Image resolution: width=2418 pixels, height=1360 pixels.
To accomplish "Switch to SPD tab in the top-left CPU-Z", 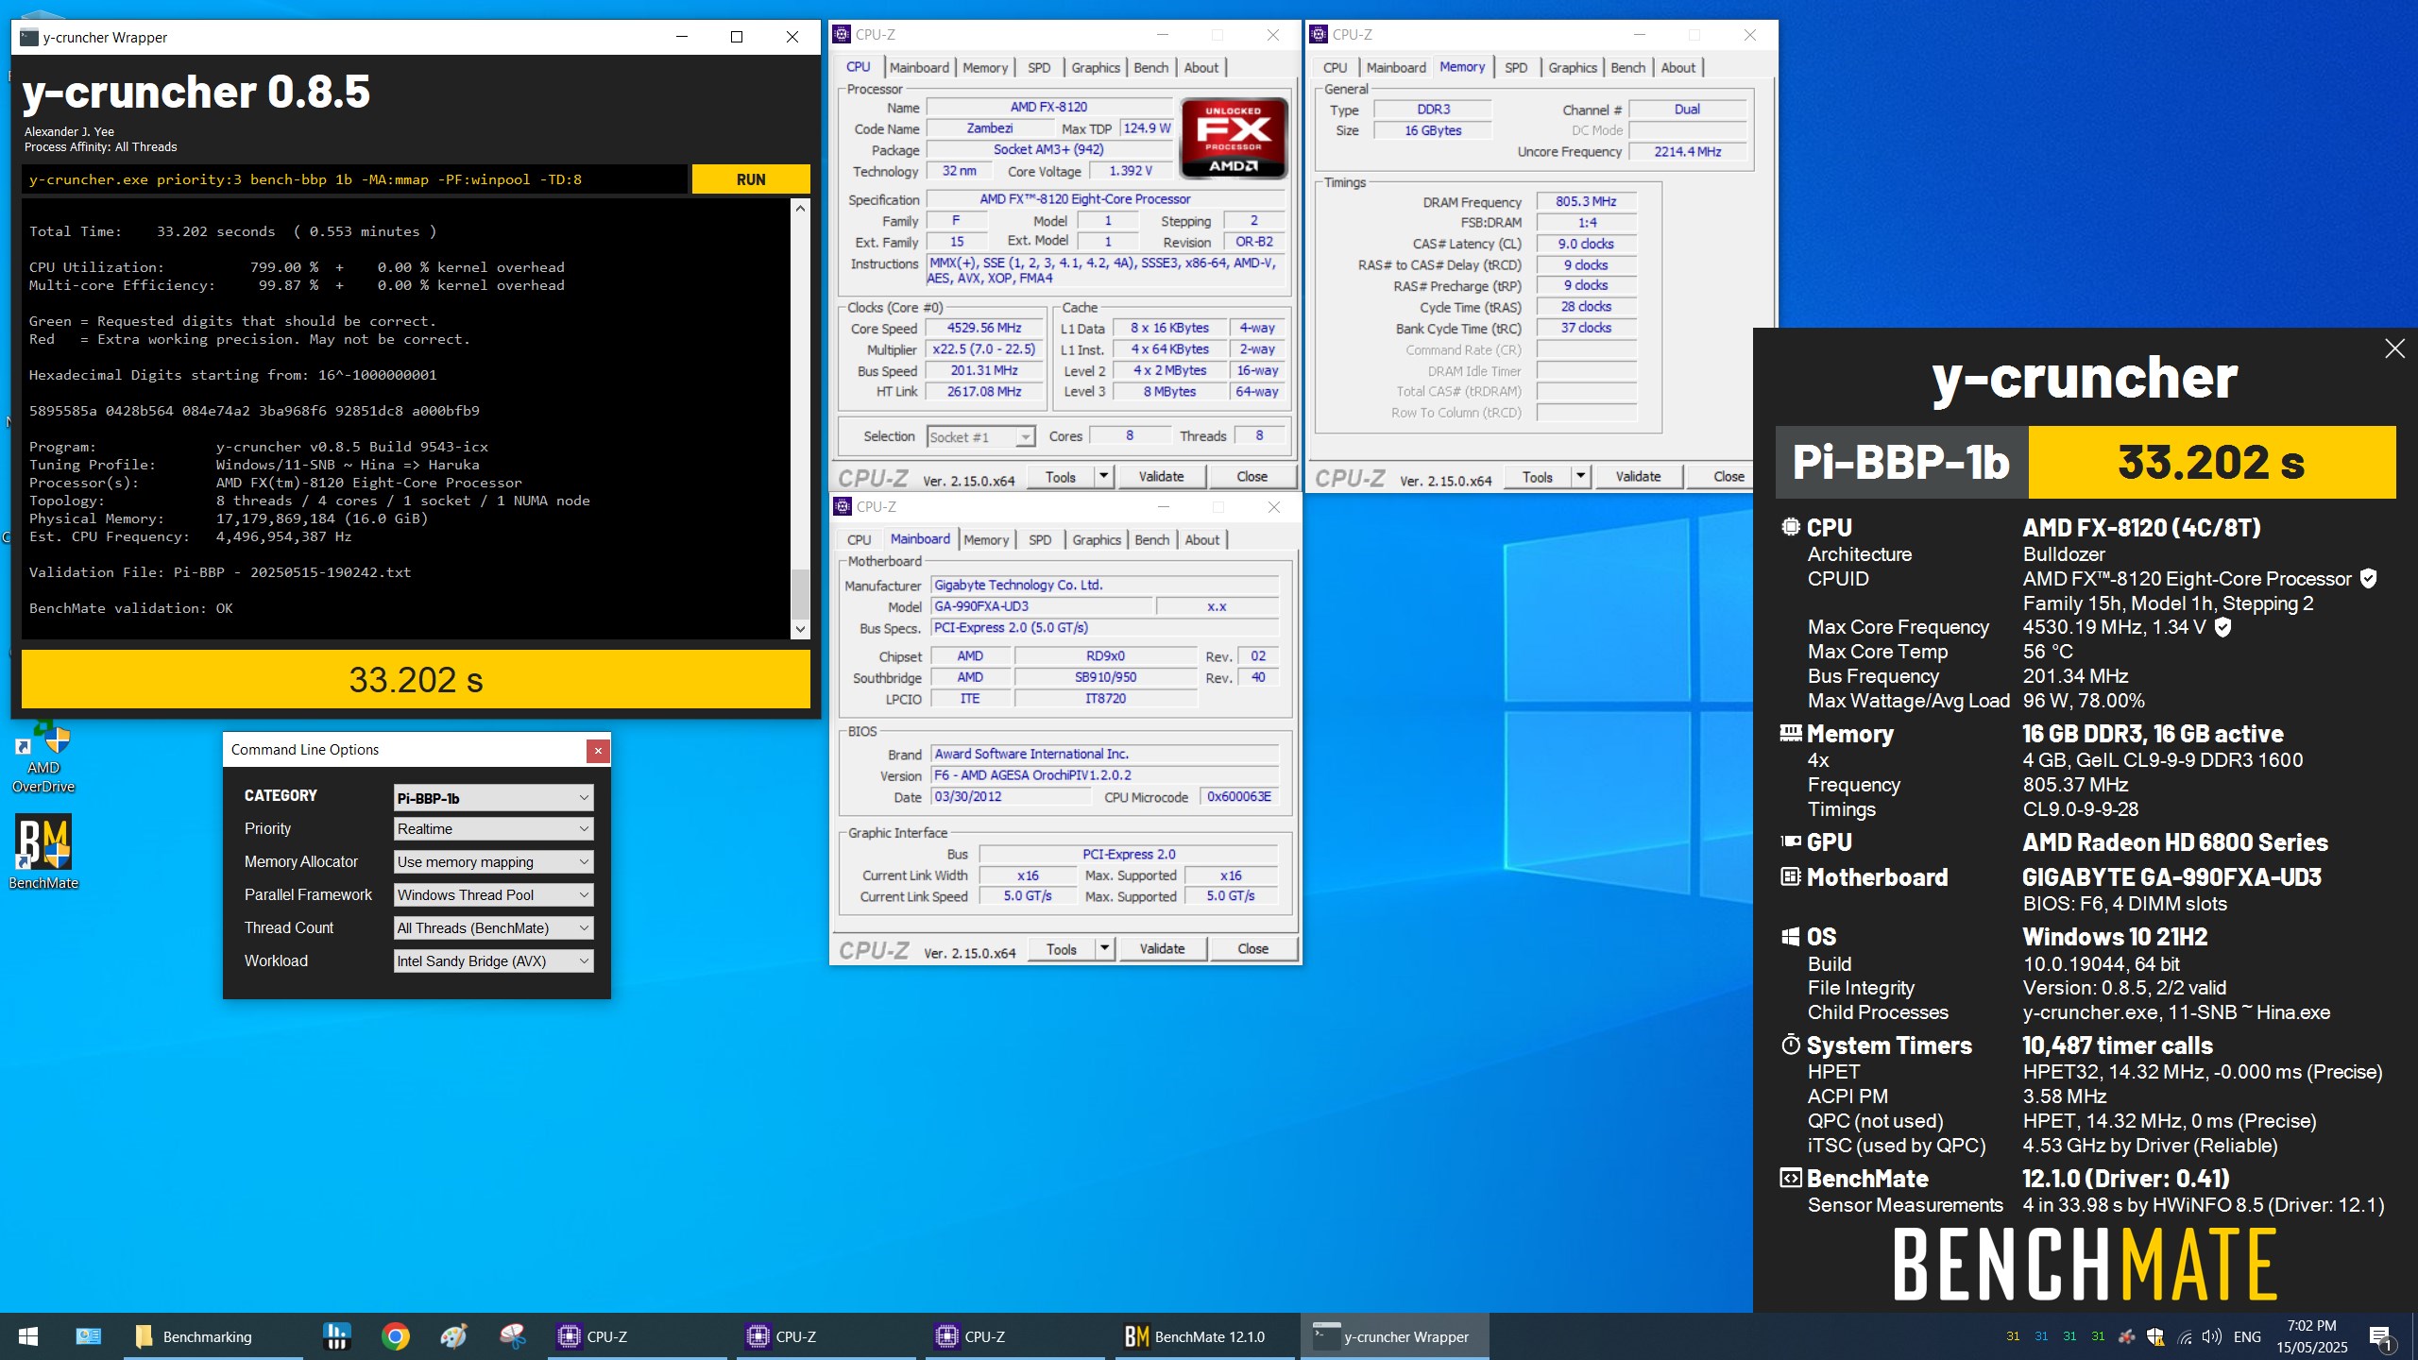I will (1039, 67).
